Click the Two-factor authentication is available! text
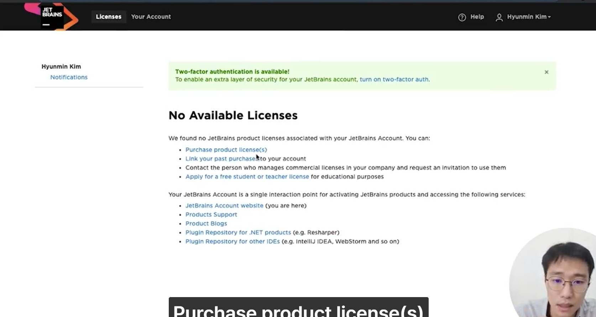 [232, 71]
